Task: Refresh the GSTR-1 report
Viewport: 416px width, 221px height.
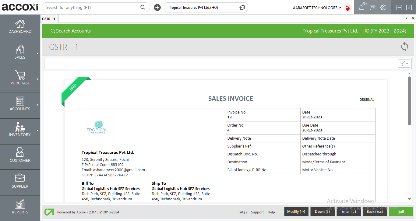Action: (404, 47)
